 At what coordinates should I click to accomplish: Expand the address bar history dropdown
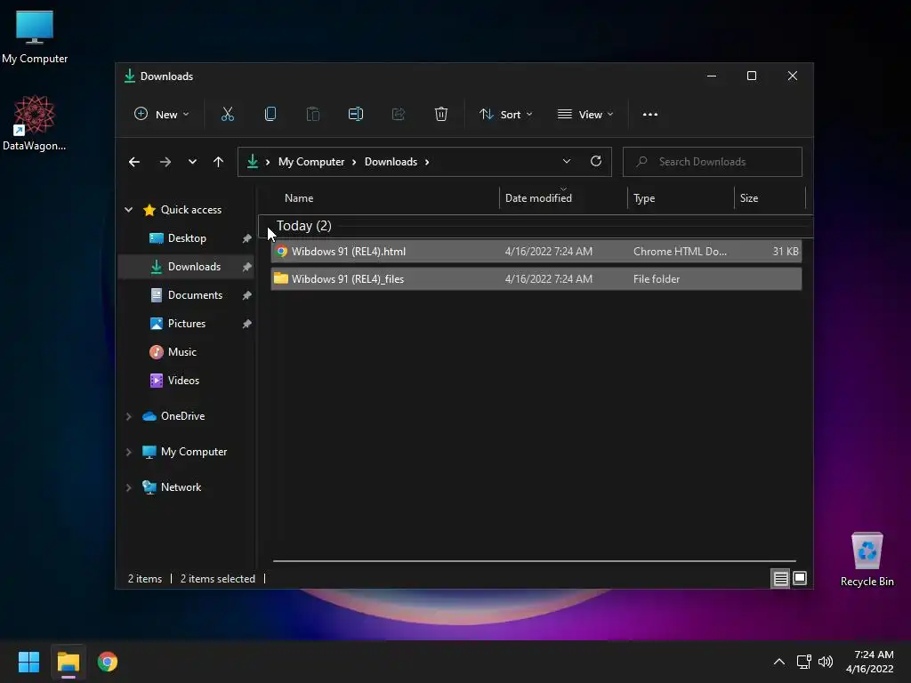click(567, 162)
